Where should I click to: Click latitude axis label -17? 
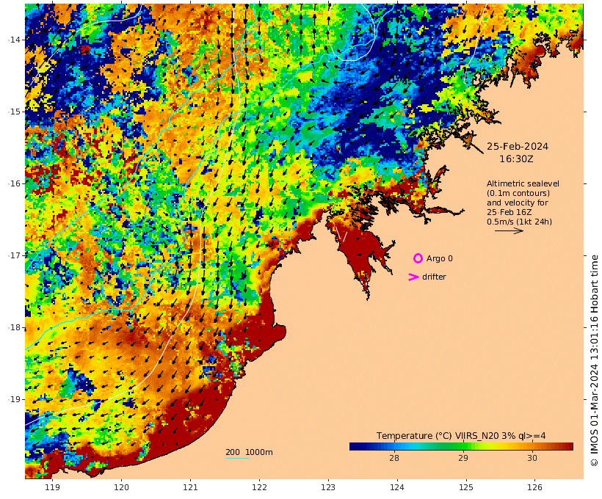click(x=14, y=255)
